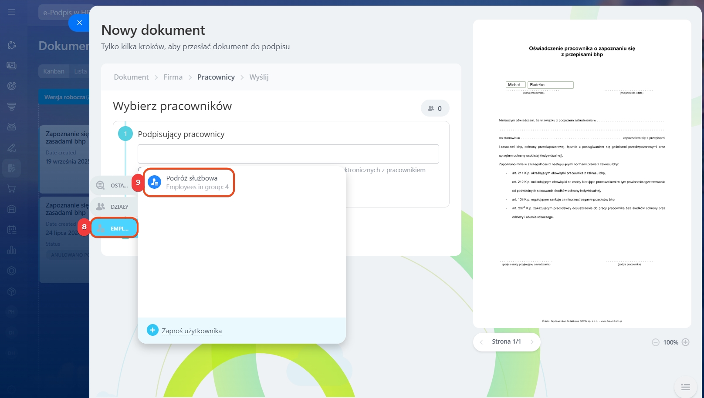Open the robot assistant icon in sidebar

(x=12, y=127)
